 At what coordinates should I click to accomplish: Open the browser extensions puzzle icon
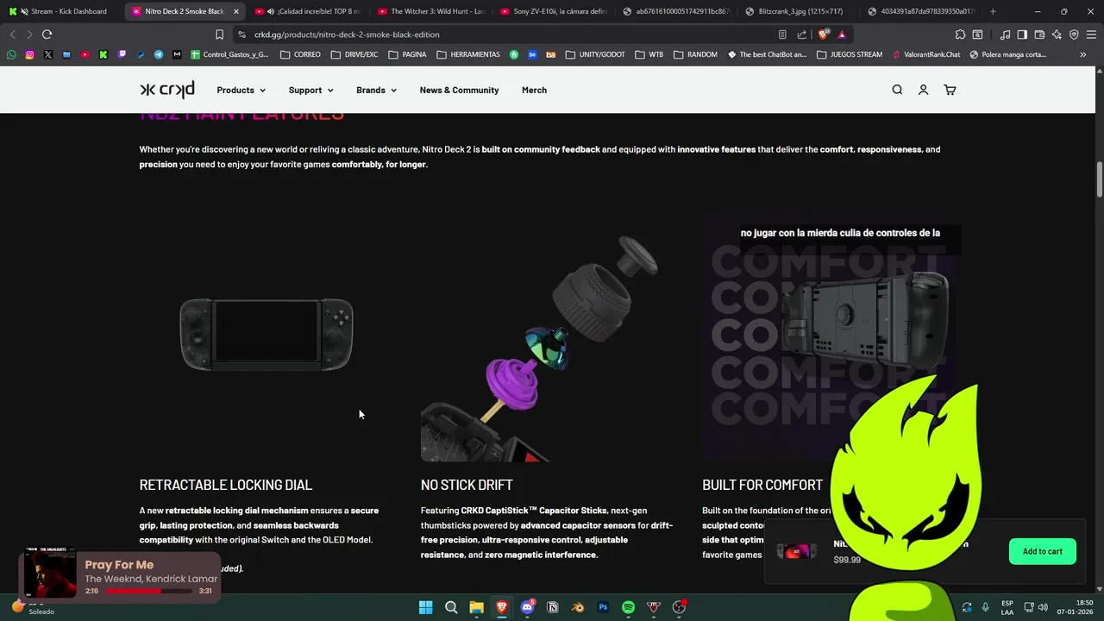tap(960, 34)
